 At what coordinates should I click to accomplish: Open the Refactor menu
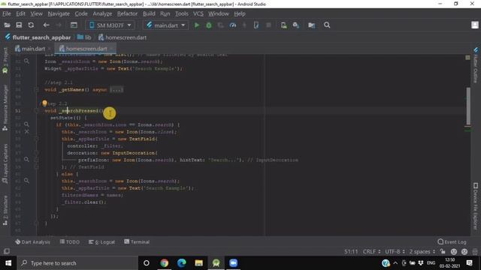[x=127, y=13]
